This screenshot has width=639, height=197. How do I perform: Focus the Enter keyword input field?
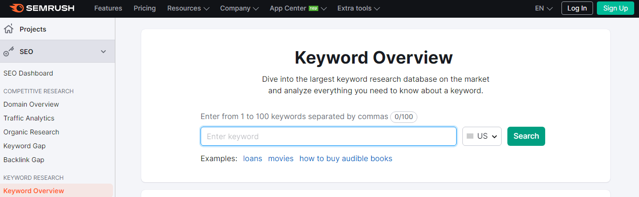(x=328, y=136)
